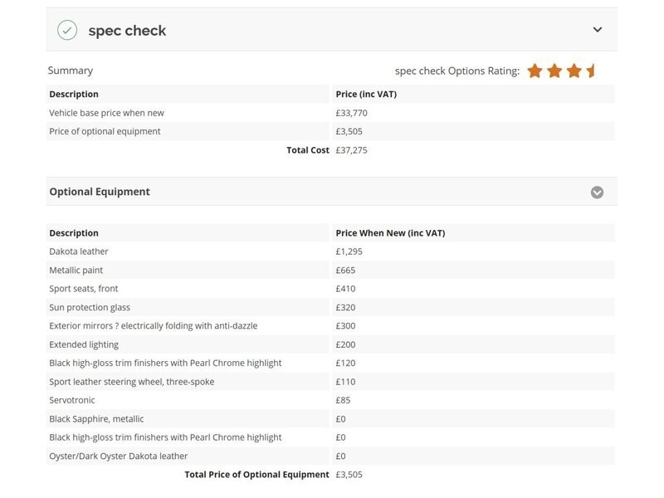Select the Servotronic option row
The width and height of the screenshot is (664, 498).
[x=330, y=400]
